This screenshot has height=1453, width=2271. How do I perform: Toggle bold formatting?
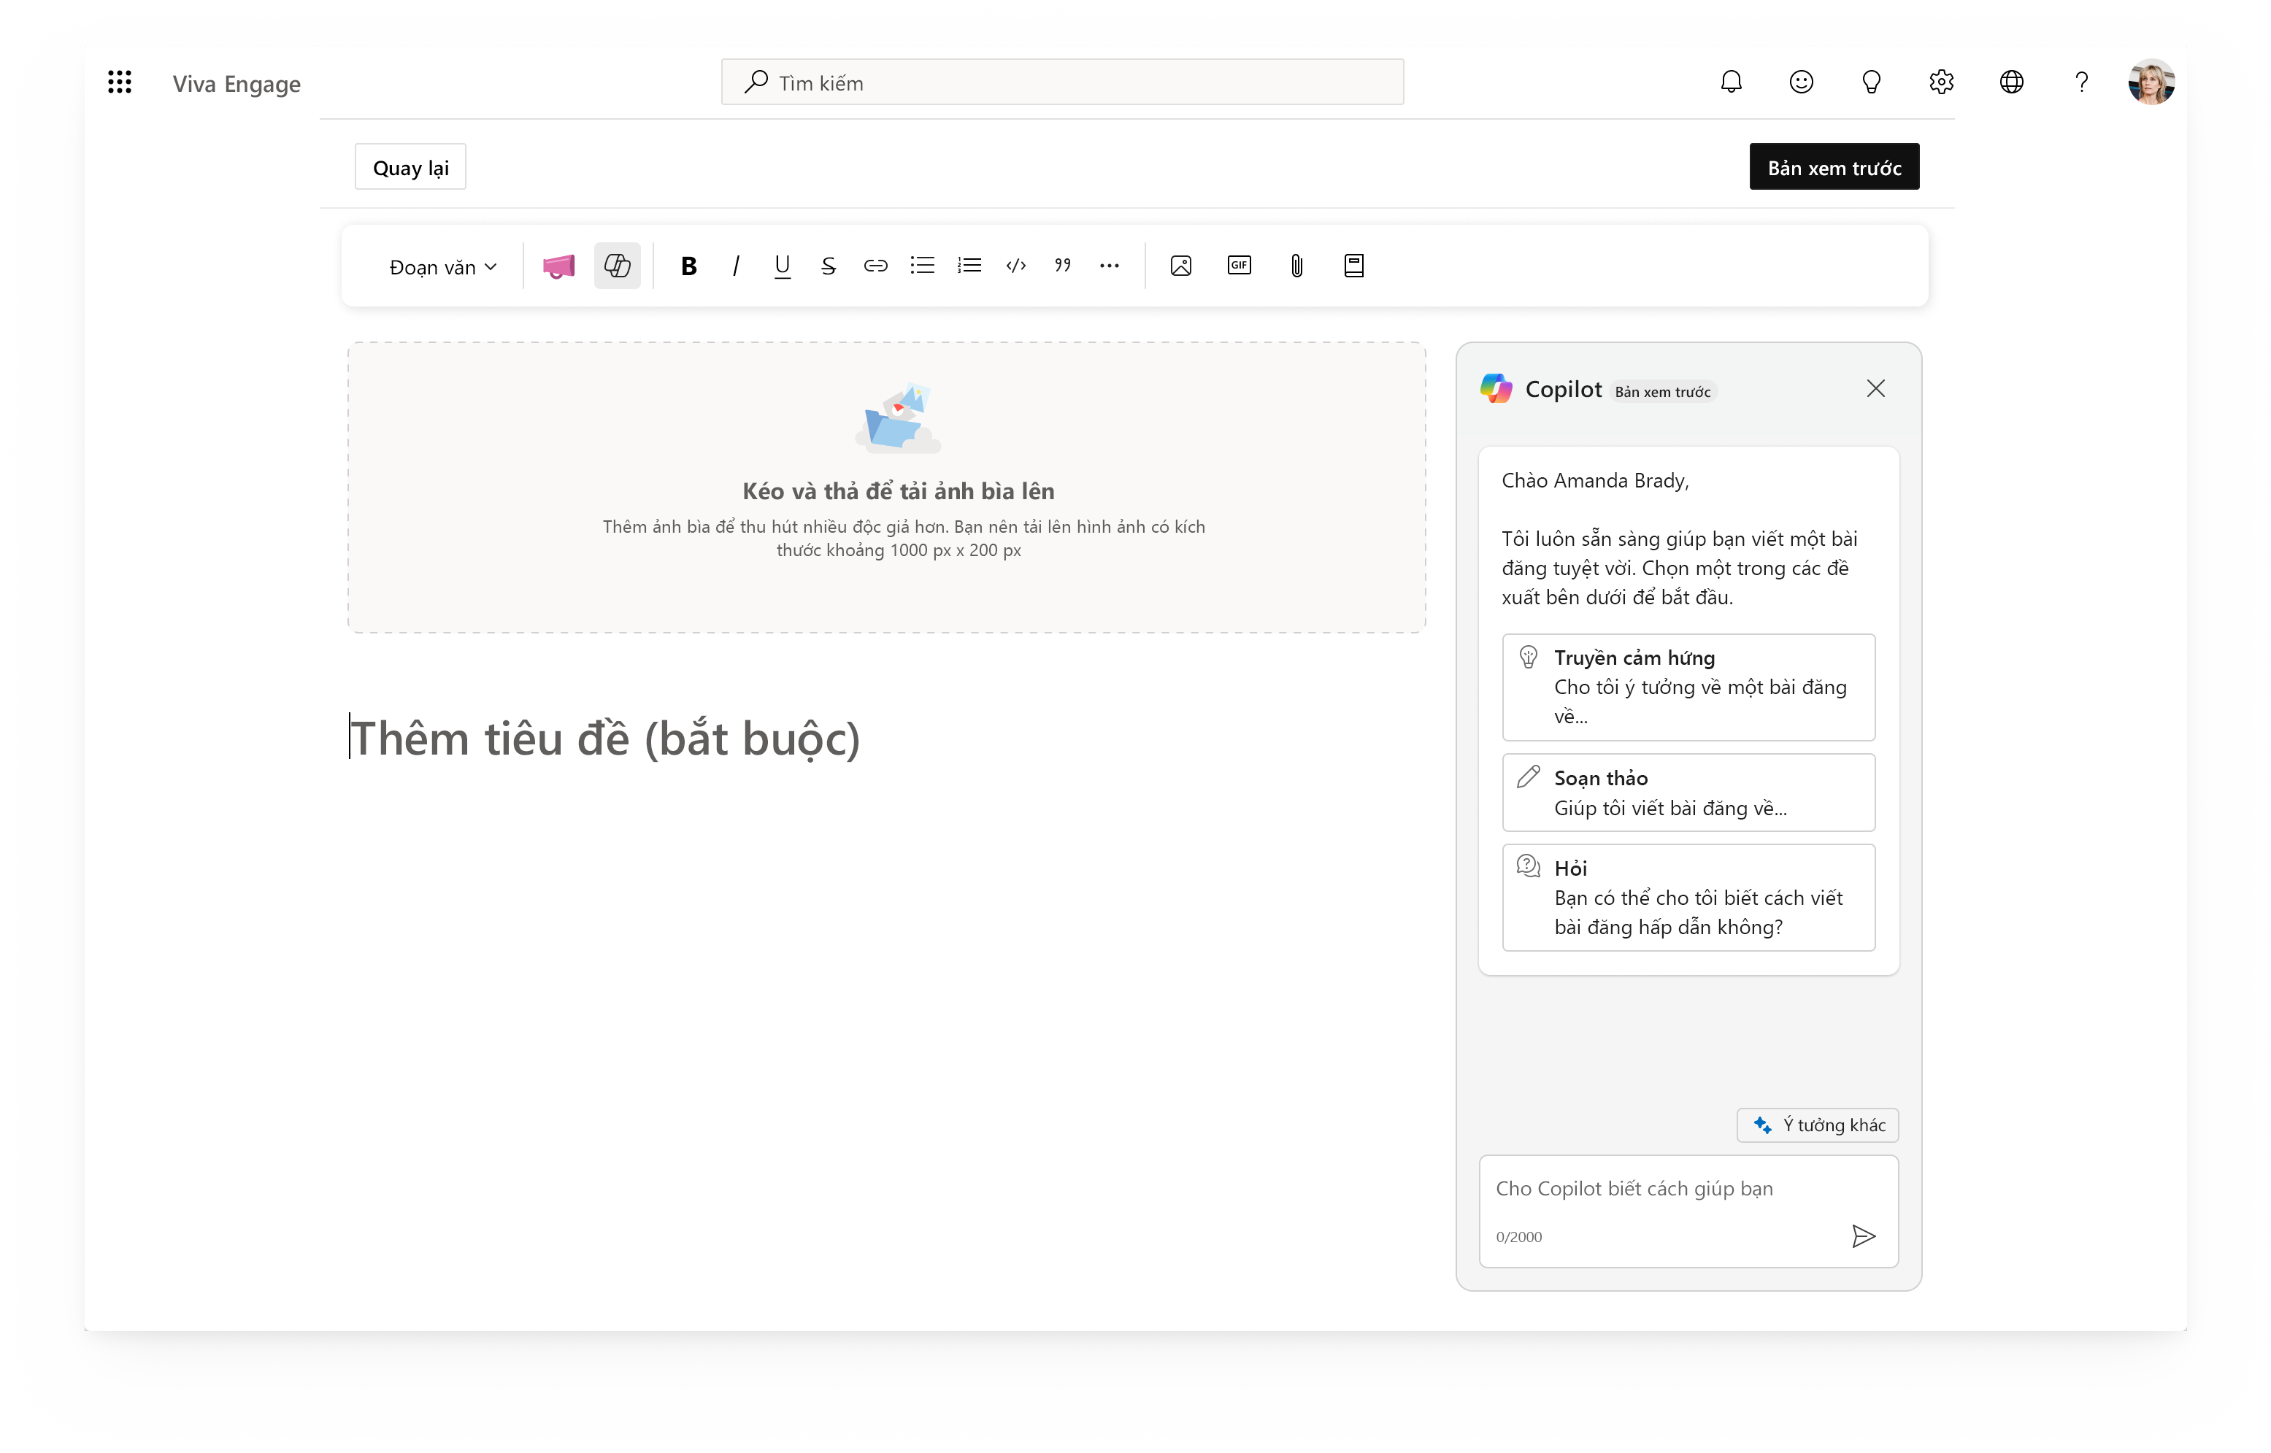click(x=689, y=266)
